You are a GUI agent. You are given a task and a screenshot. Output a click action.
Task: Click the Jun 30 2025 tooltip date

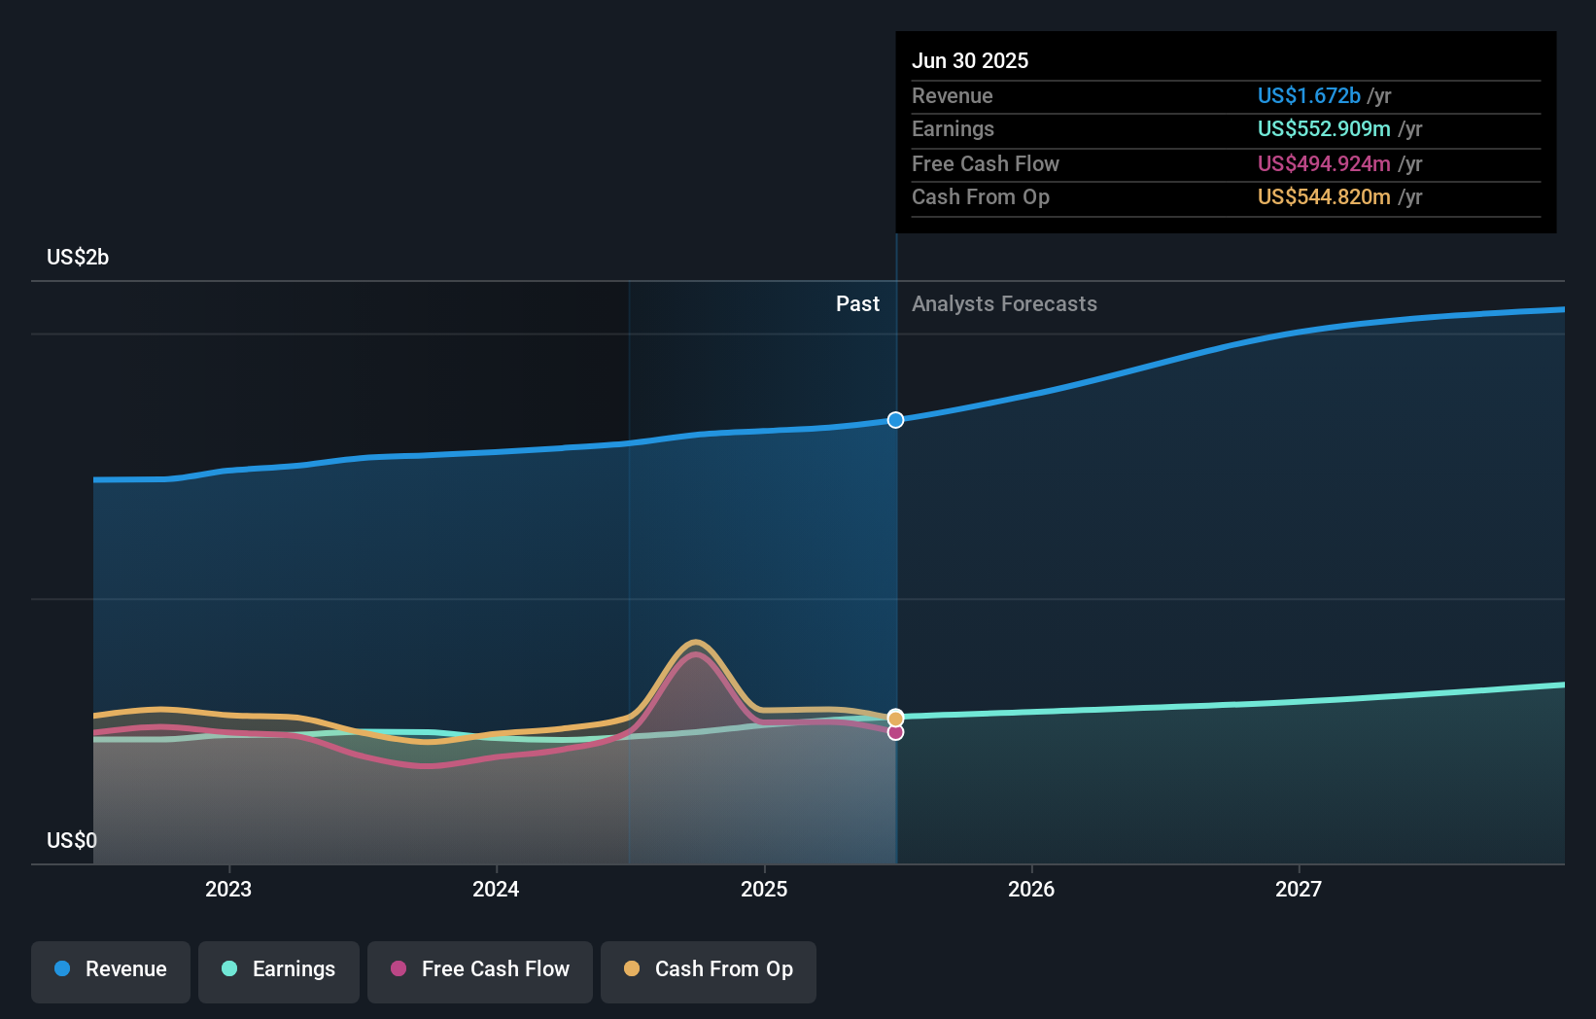coord(970,60)
